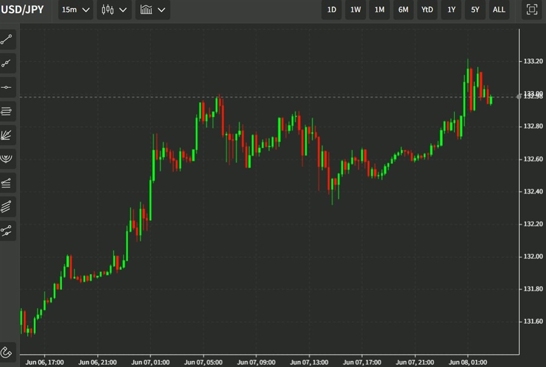Enter fullscreen chart mode
The image size is (546, 367).
pos(531,10)
